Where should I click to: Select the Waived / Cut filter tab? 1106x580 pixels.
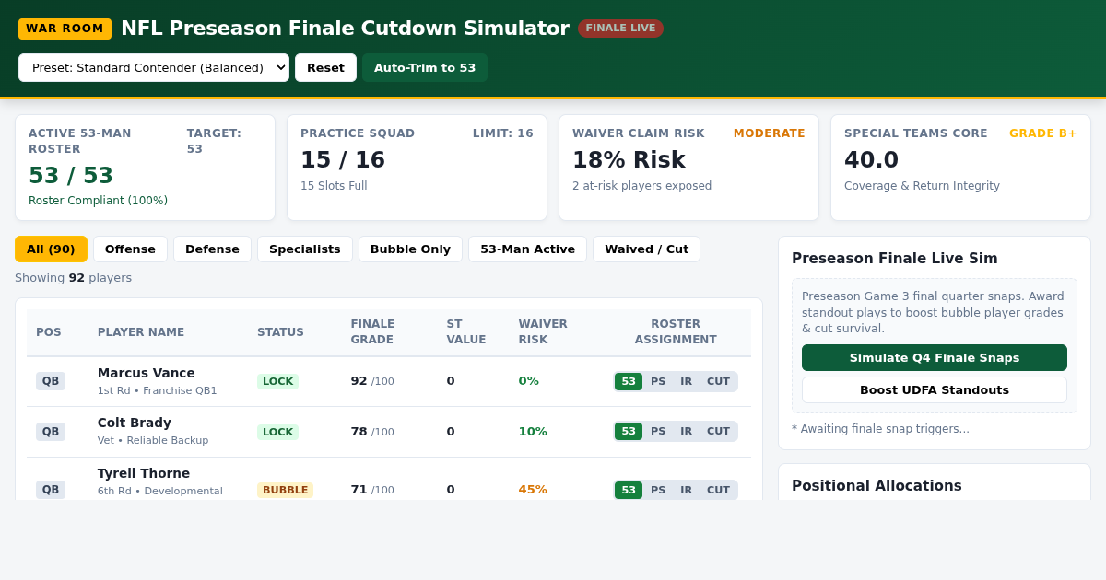(x=646, y=249)
